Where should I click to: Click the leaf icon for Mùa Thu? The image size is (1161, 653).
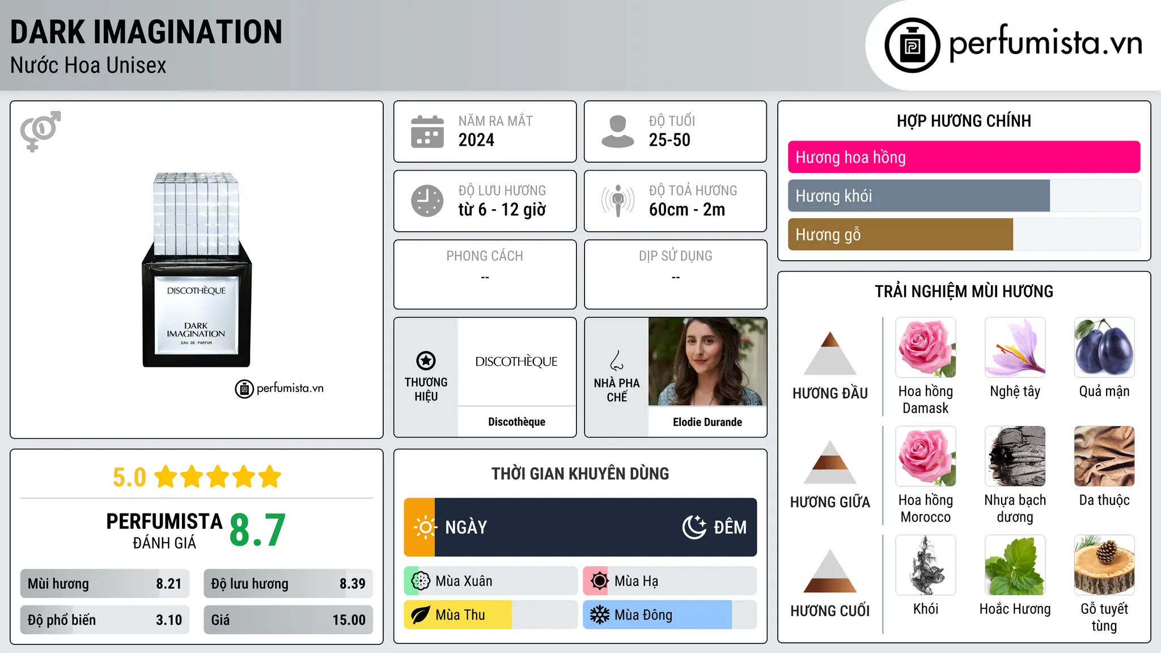pyautogui.click(x=421, y=615)
